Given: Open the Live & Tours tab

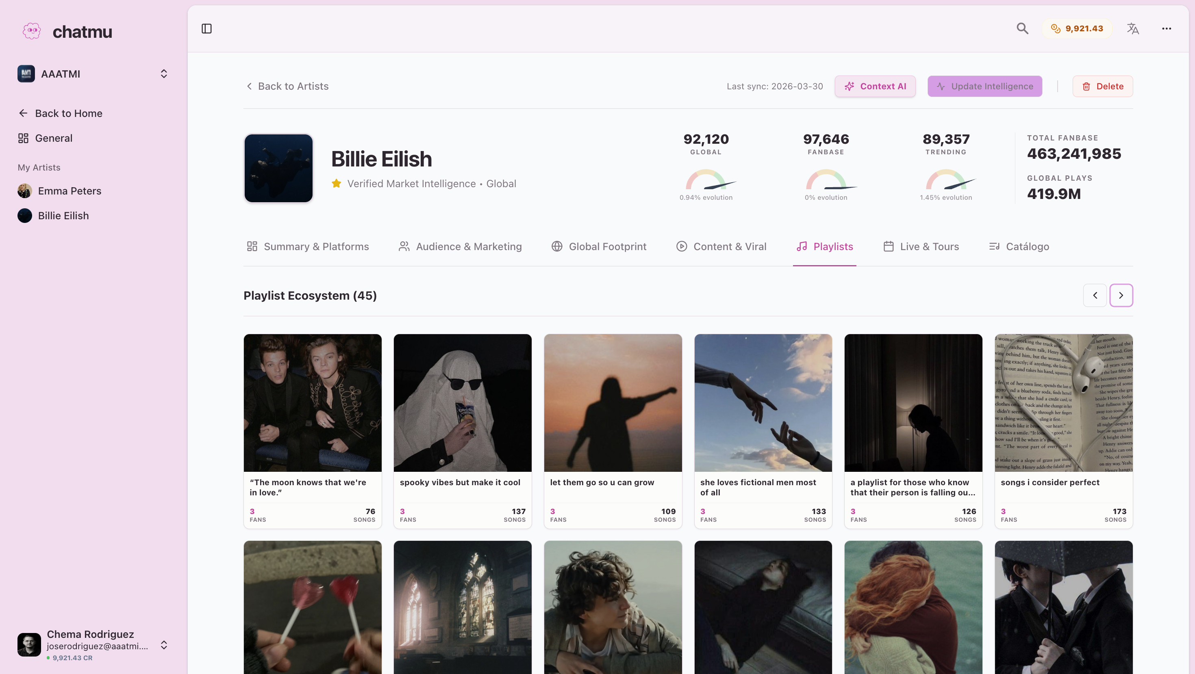Looking at the screenshot, I should point(921,246).
